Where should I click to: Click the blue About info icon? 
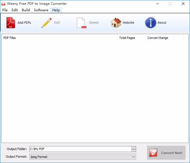(151, 23)
